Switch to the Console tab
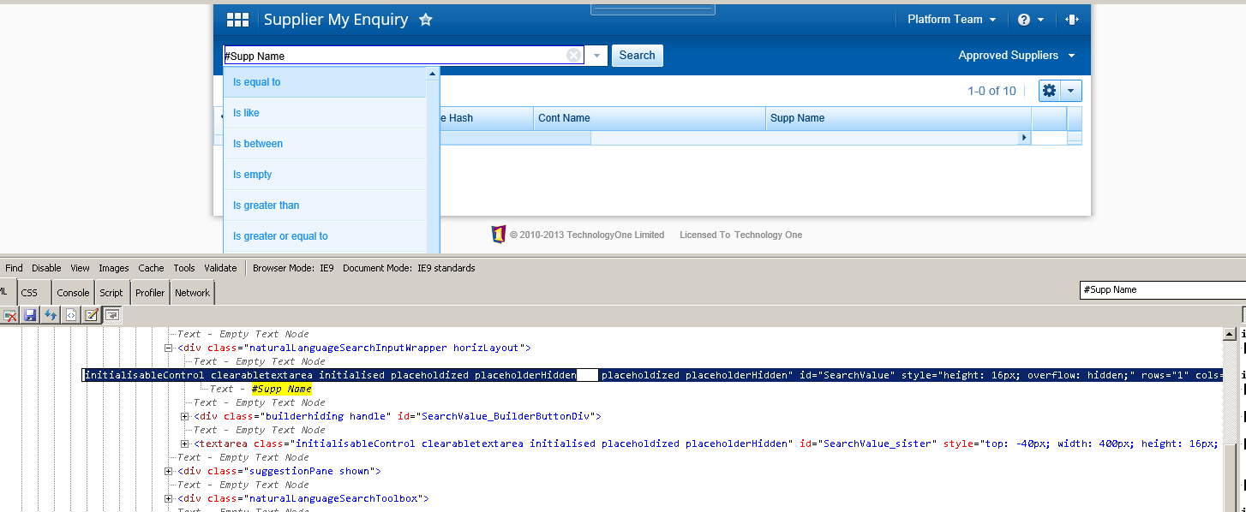Viewport: 1246px width, 512px height. click(x=73, y=293)
